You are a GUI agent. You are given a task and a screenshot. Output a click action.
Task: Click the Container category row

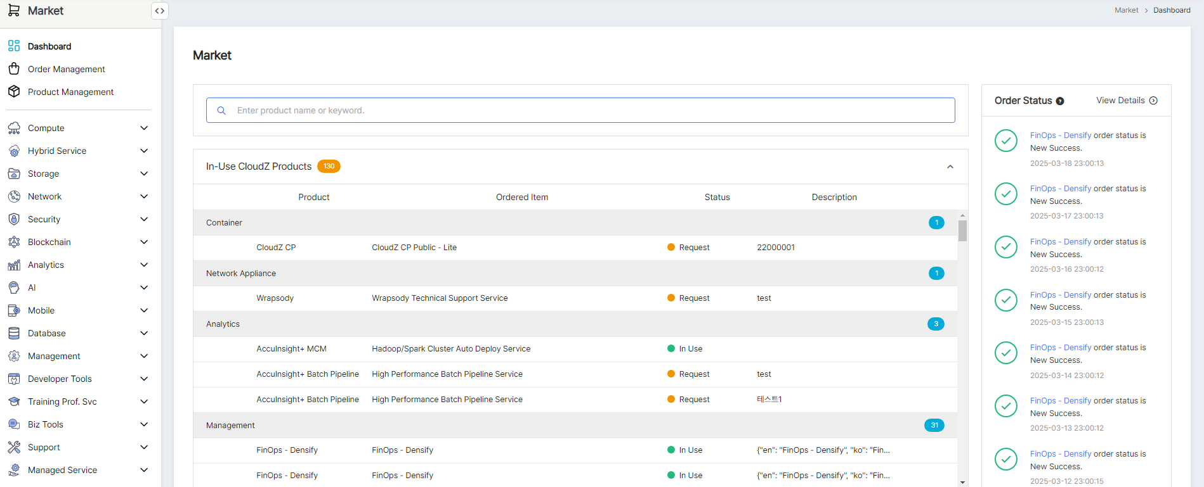coord(575,223)
